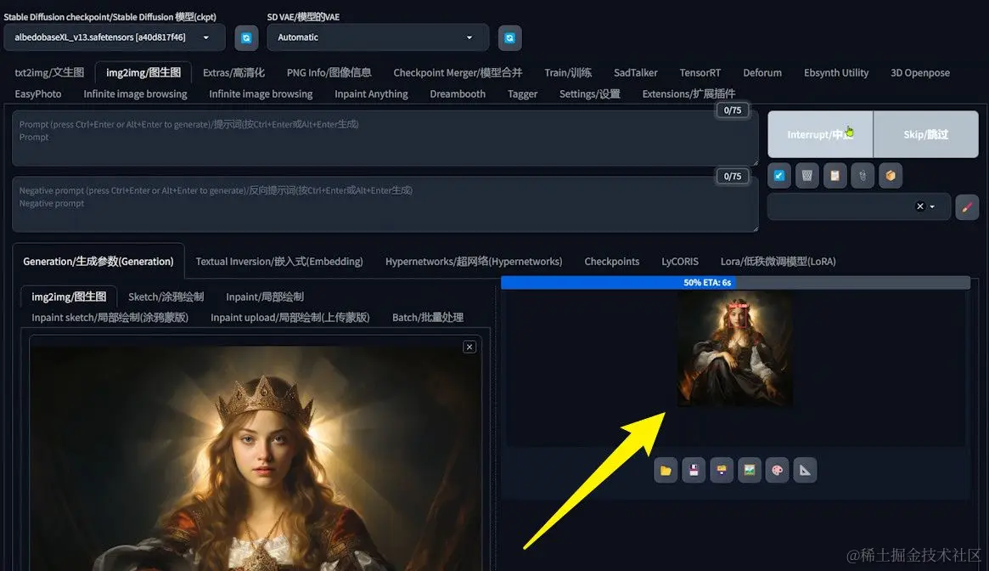Image resolution: width=989 pixels, height=571 pixels.
Task: Select the Generation parameters tab
Action: (98, 262)
